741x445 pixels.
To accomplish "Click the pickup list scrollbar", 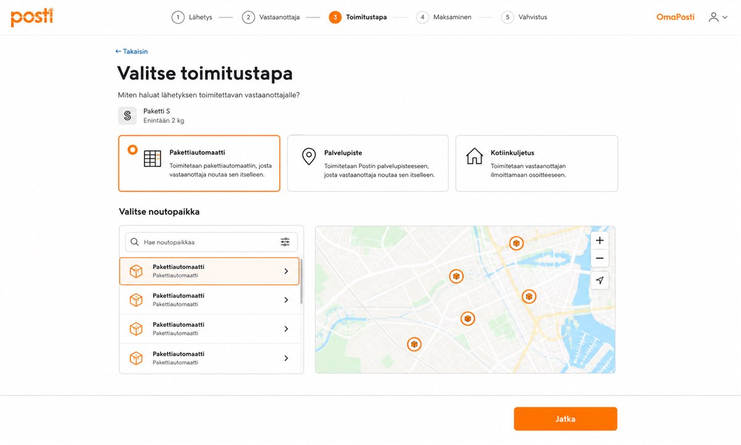I will click(301, 281).
